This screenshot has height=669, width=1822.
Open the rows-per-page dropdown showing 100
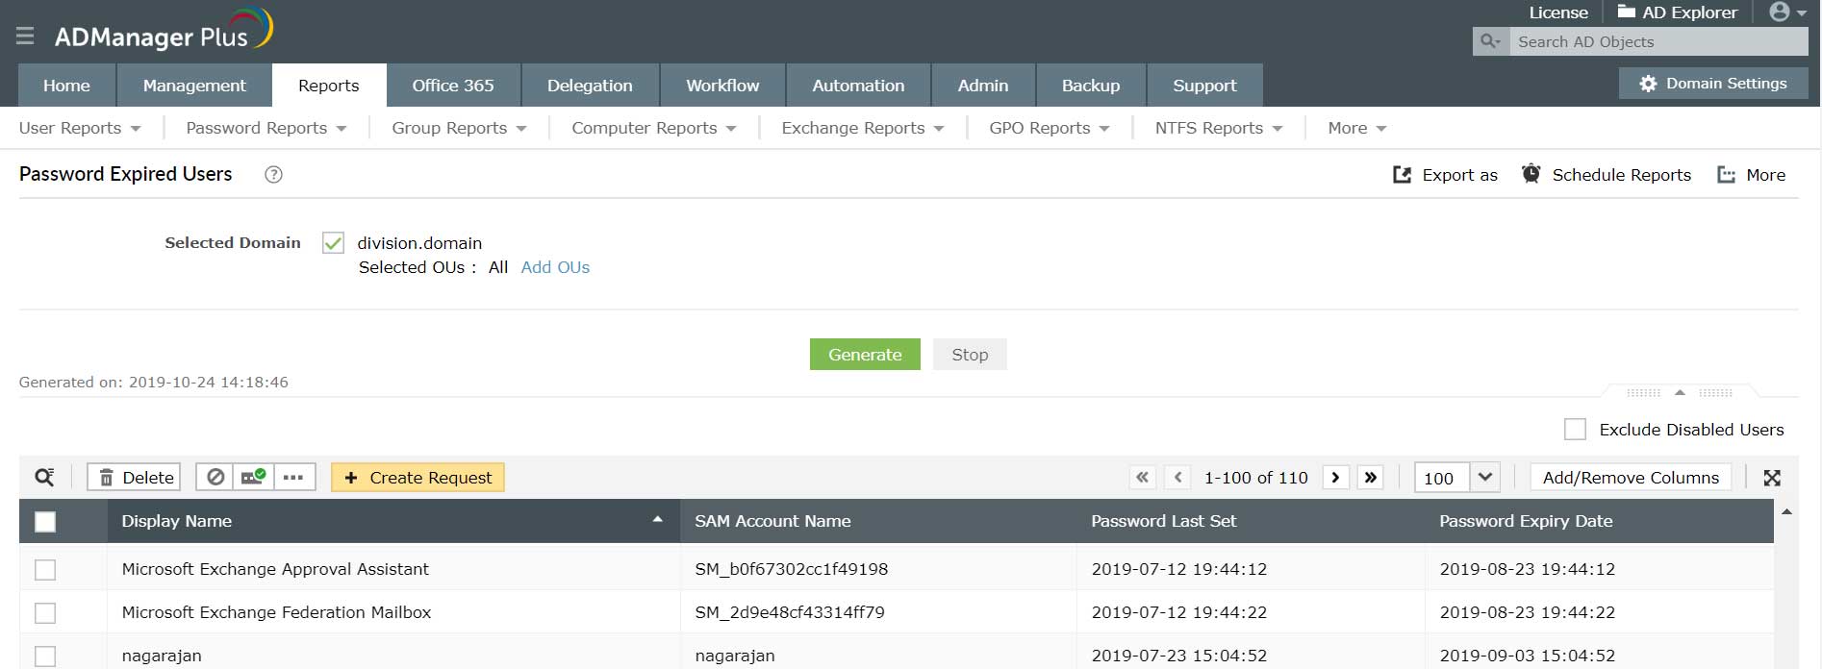[x=1484, y=478]
